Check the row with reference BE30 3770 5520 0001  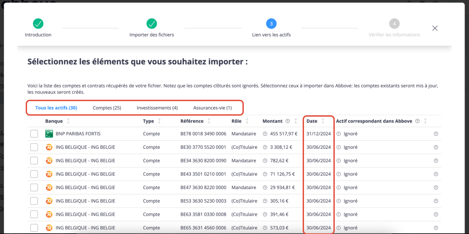click(x=34, y=147)
